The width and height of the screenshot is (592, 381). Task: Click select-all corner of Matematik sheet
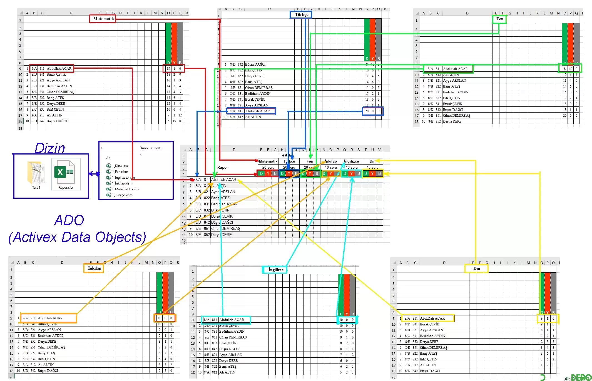pyautogui.click(x=20, y=13)
